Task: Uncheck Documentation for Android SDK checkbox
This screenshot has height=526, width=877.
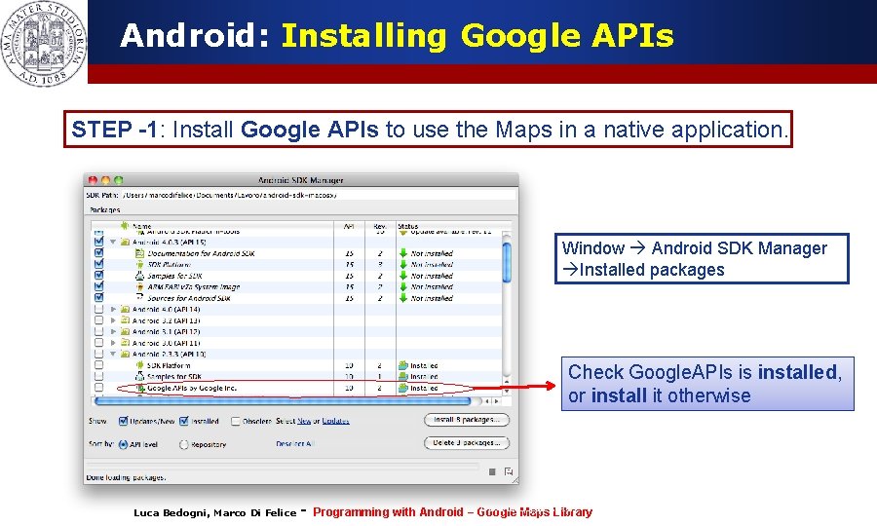Action: coord(99,253)
